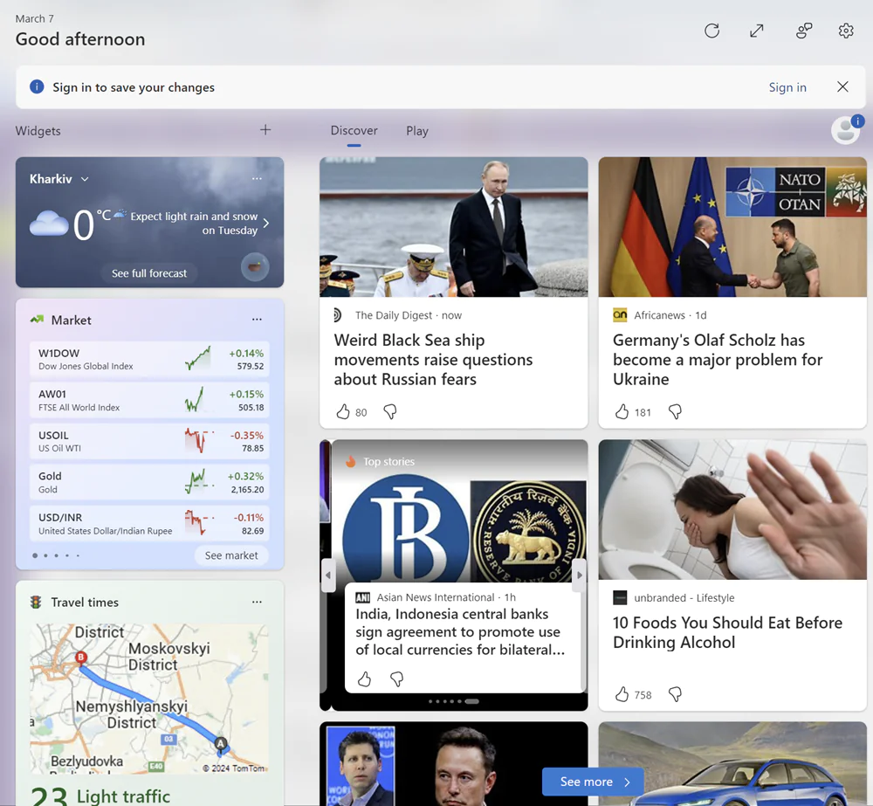Open the Putin article image

click(454, 227)
